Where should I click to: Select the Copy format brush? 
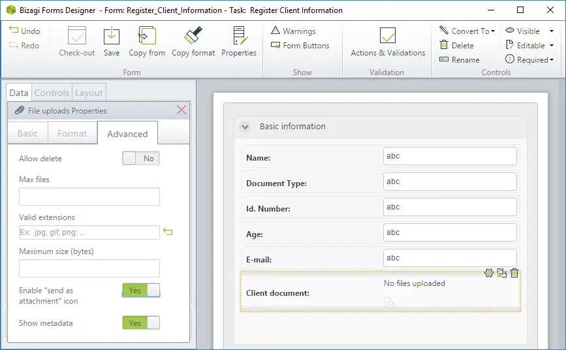click(x=193, y=35)
